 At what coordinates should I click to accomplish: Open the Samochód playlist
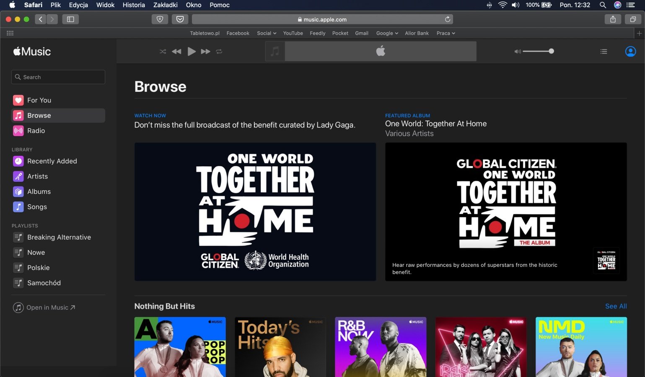(x=58, y=283)
